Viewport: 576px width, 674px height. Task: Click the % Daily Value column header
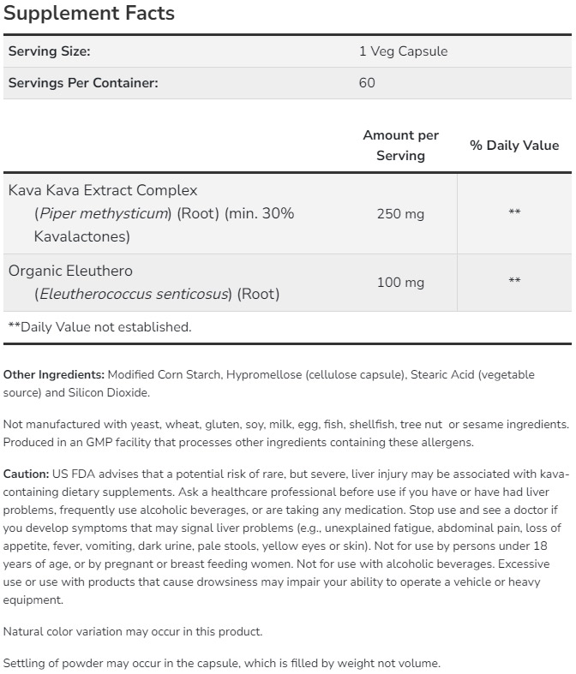point(513,146)
